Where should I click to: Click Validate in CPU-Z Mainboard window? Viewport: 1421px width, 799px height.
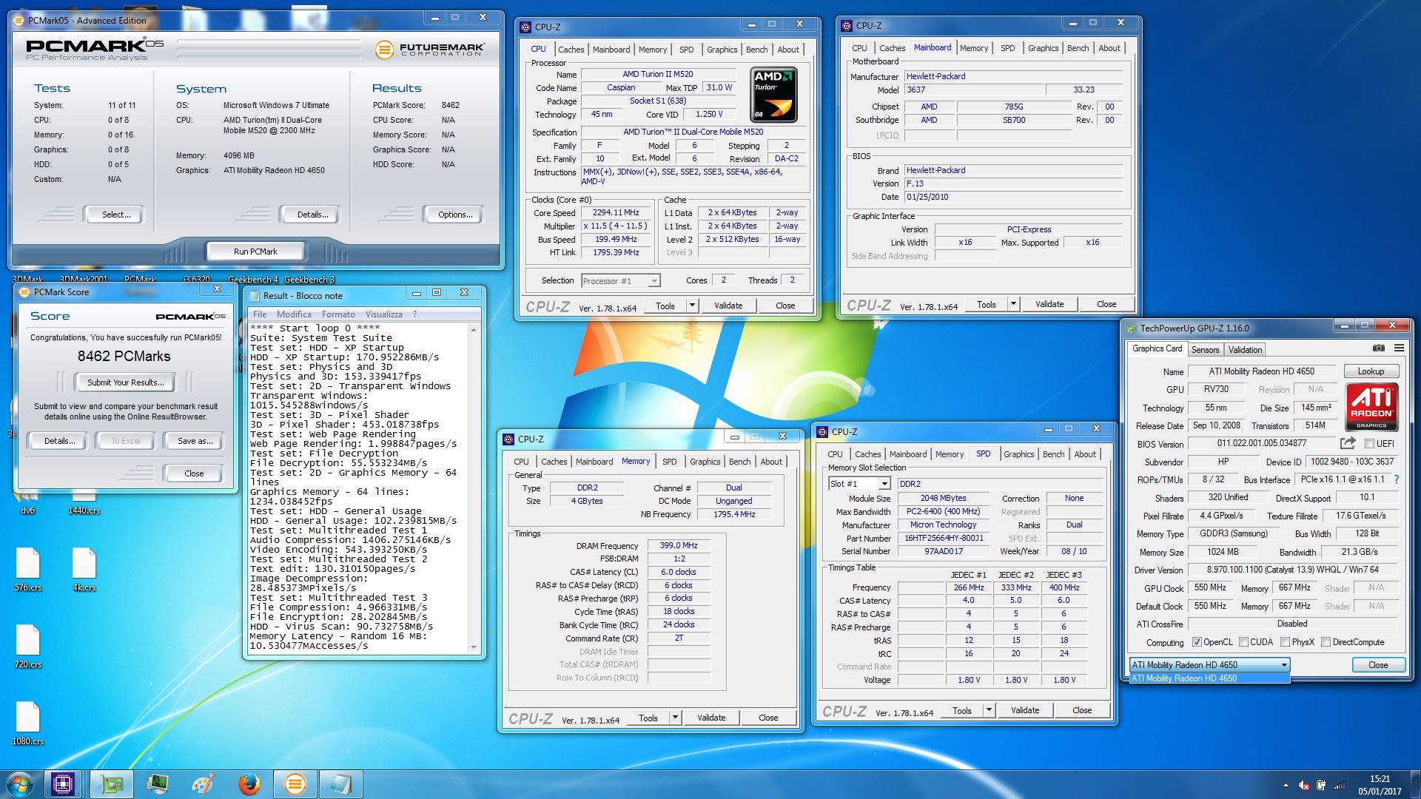(x=1049, y=304)
